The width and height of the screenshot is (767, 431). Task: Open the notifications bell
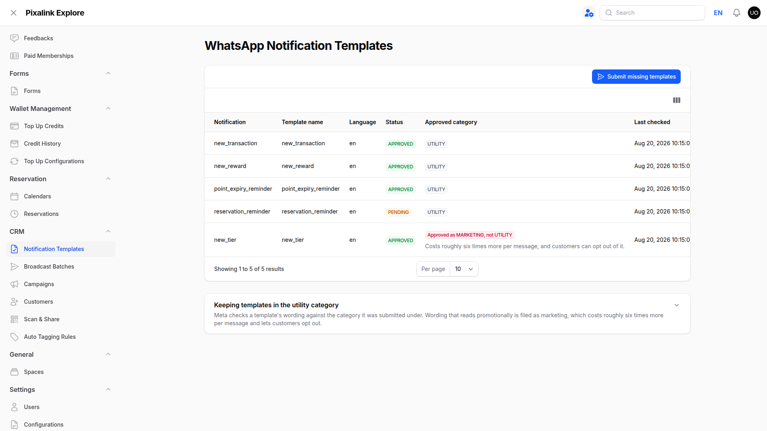[x=737, y=13]
